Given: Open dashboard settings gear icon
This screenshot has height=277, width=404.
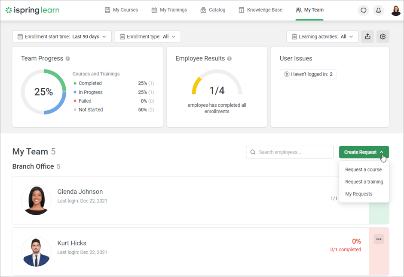Looking at the screenshot, I should click(x=383, y=36).
